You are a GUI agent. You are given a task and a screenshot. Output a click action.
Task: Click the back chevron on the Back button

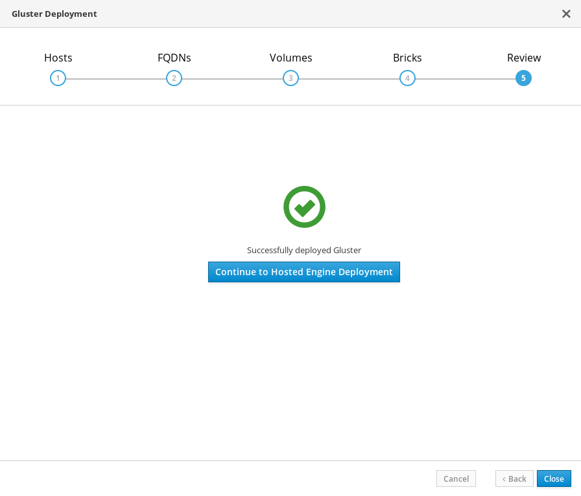click(505, 479)
